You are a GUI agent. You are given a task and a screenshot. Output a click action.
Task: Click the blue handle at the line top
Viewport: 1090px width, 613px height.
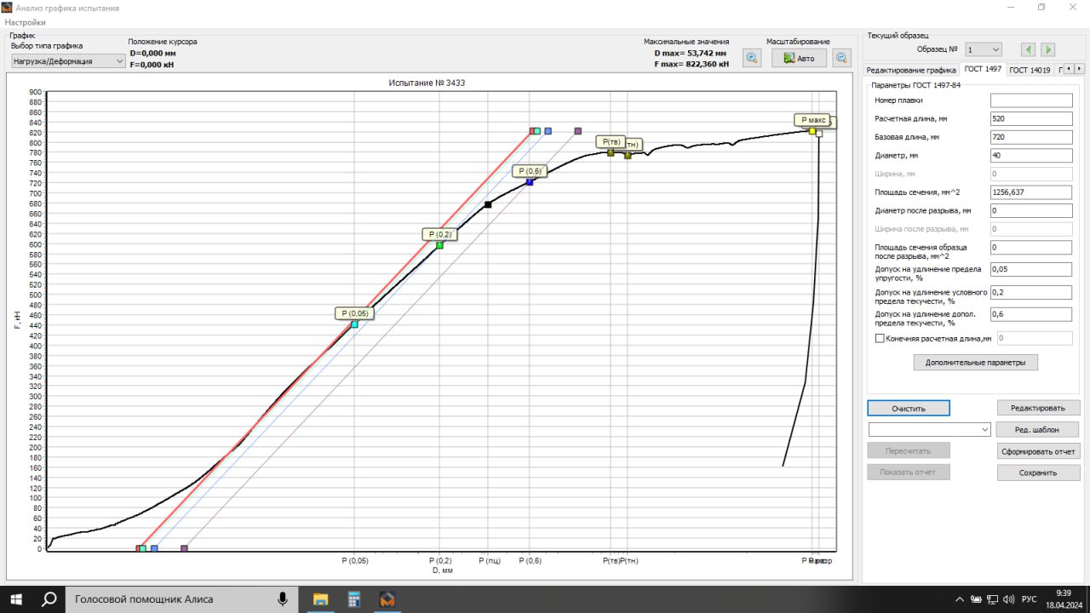click(x=548, y=131)
